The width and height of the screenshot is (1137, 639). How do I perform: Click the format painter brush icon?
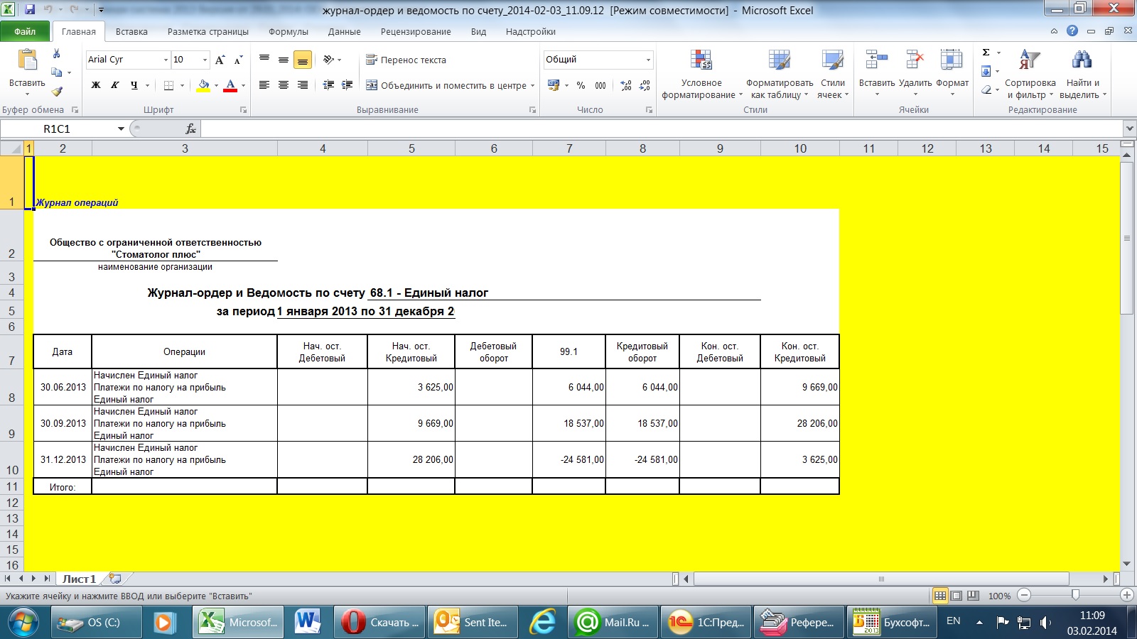click(57, 92)
